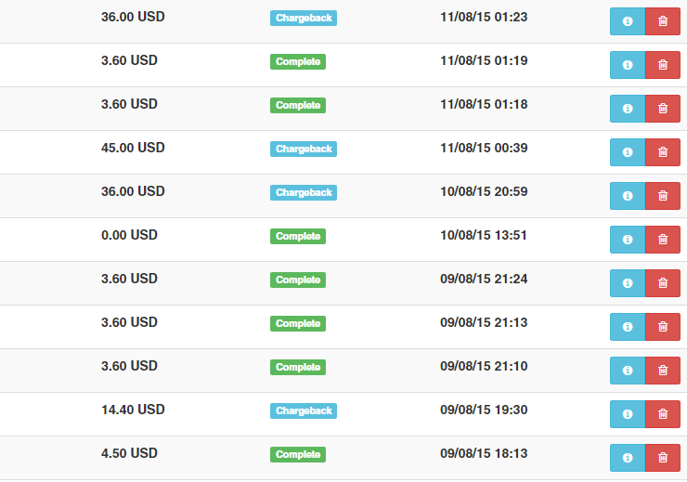Delete the 09/08/15 21:13 payment
Image resolution: width=687 pixels, height=482 pixels.
click(x=663, y=327)
